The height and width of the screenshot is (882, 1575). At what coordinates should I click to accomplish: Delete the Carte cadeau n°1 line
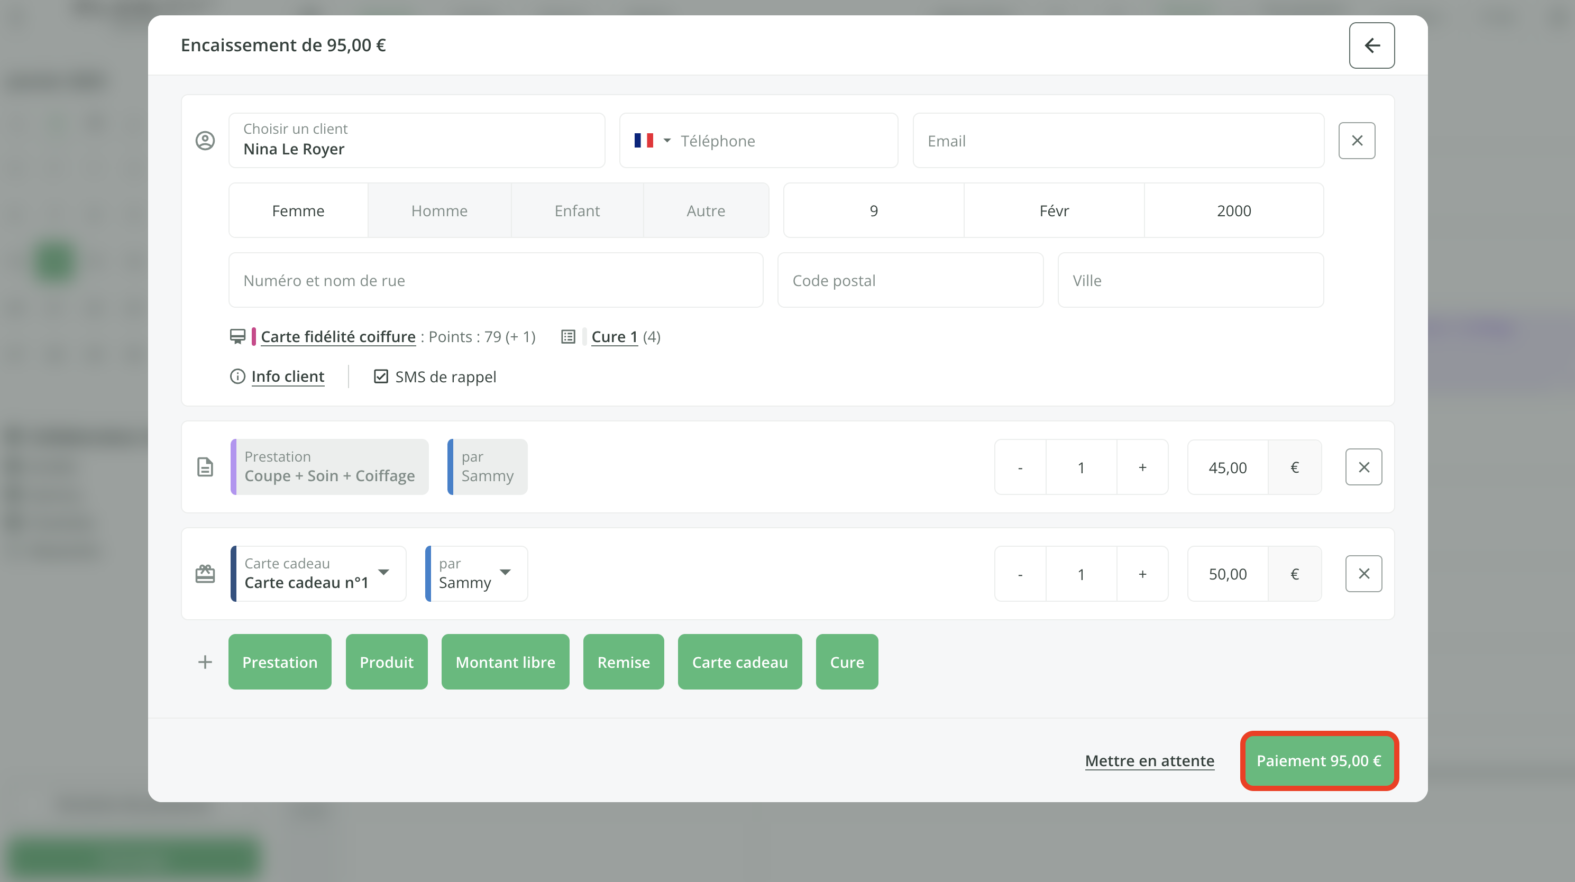[x=1363, y=573]
